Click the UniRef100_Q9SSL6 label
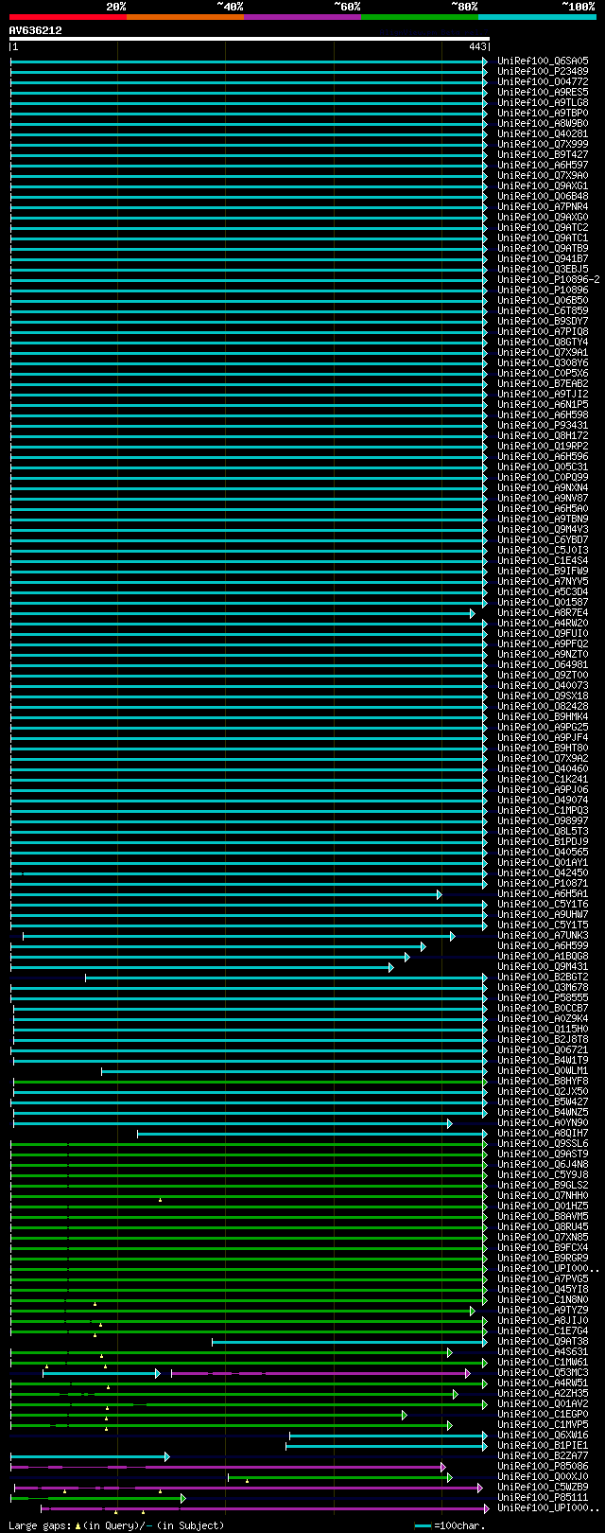This screenshot has height=1533, width=605. coord(543,1144)
